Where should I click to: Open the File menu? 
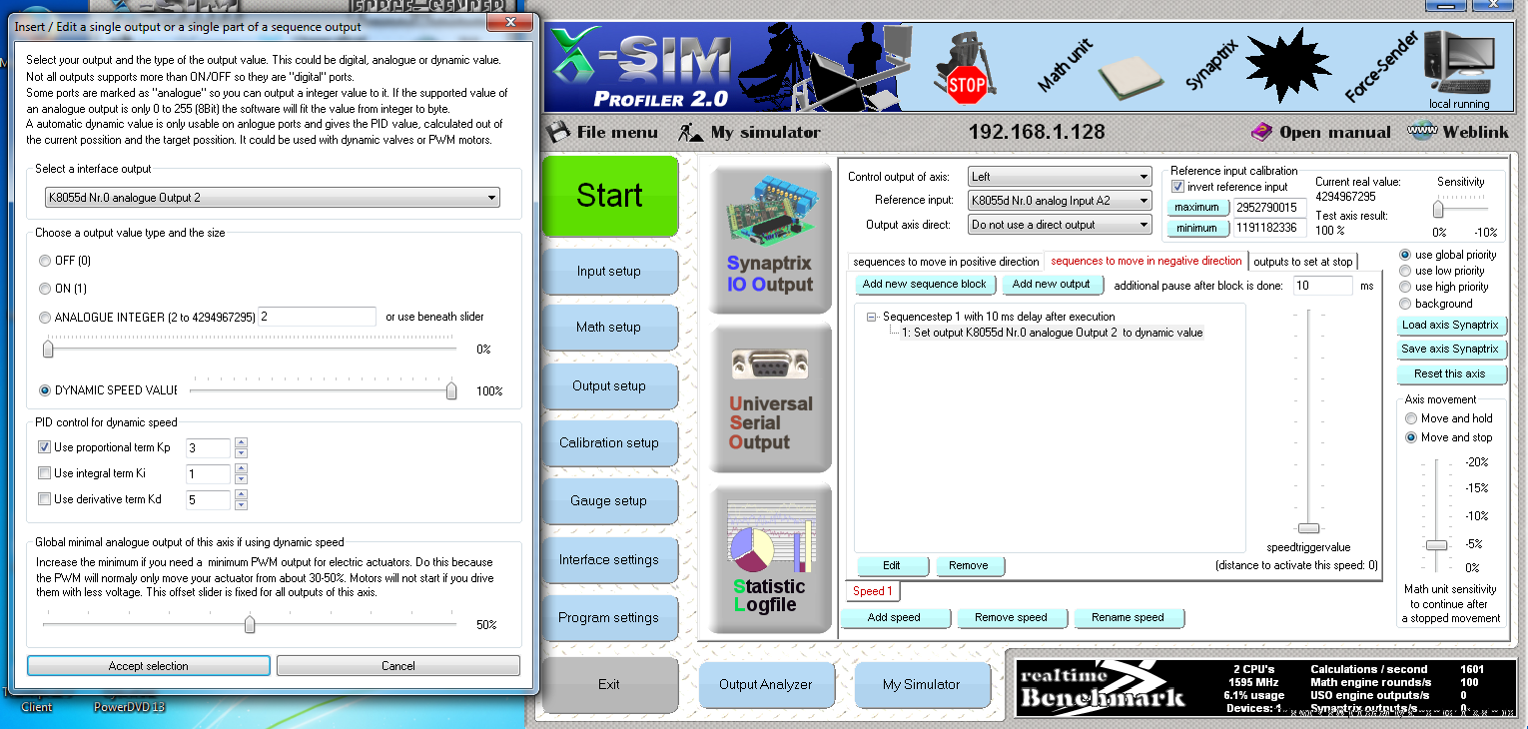604,132
